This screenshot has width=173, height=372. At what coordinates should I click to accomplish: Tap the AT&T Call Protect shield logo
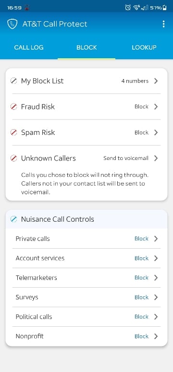point(12,24)
